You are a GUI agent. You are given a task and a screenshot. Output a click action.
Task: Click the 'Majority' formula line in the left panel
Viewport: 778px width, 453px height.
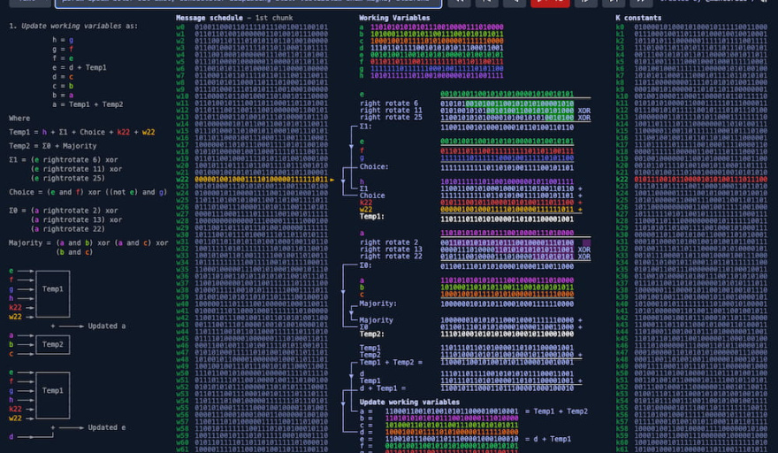click(x=88, y=242)
